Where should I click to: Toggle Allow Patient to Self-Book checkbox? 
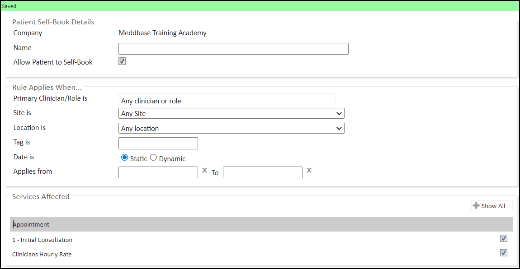(122, 61)
